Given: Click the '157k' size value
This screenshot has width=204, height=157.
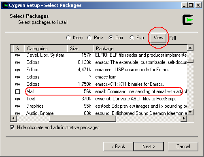Looking at the screenshot, I should (x=86, y=55).
